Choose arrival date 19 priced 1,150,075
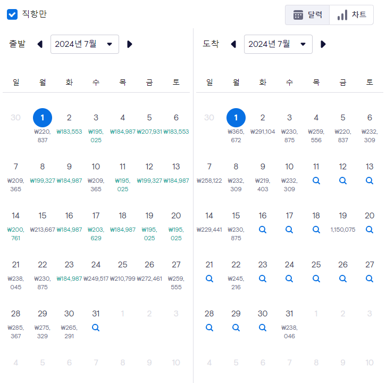 pyautogui.click(x=343, y=216)
